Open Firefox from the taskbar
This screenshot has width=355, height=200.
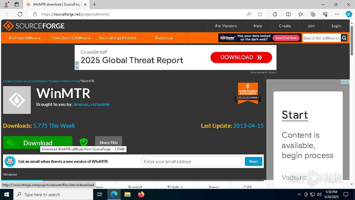pyautogui.click(x=141, y=194)
